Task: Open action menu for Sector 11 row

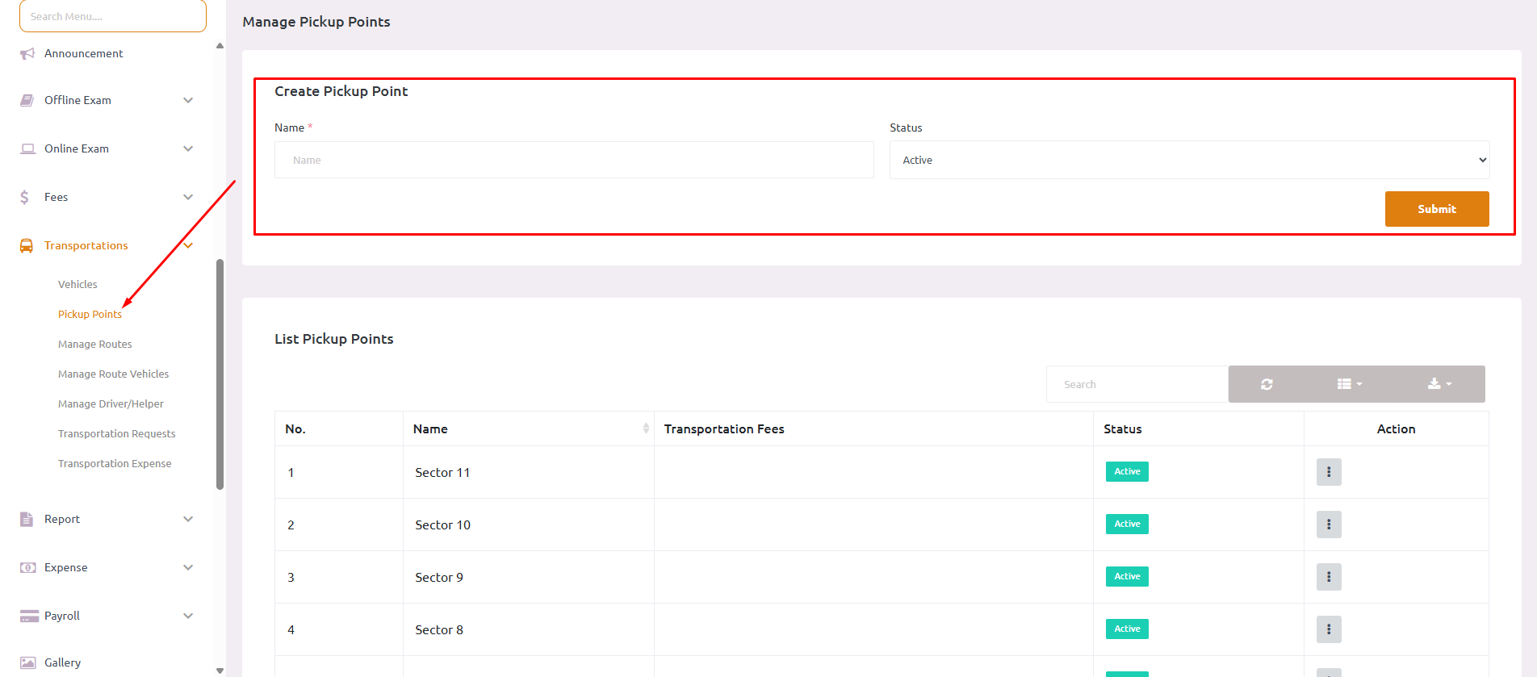Action: (x=1328, y=472)
